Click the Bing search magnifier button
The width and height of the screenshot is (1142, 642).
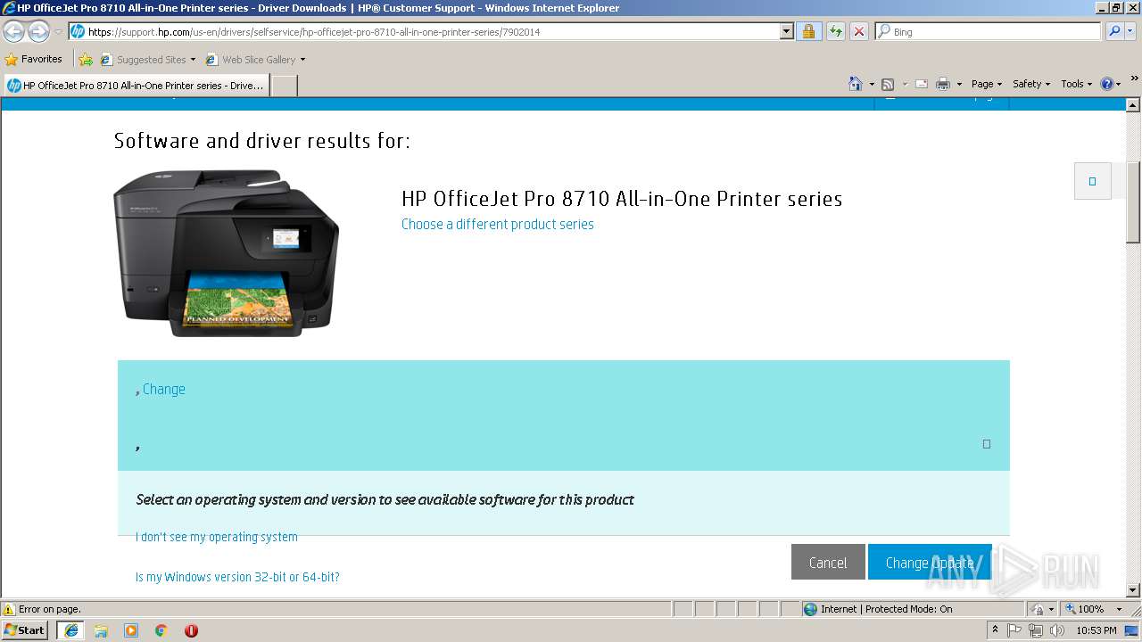[1113, 31]
